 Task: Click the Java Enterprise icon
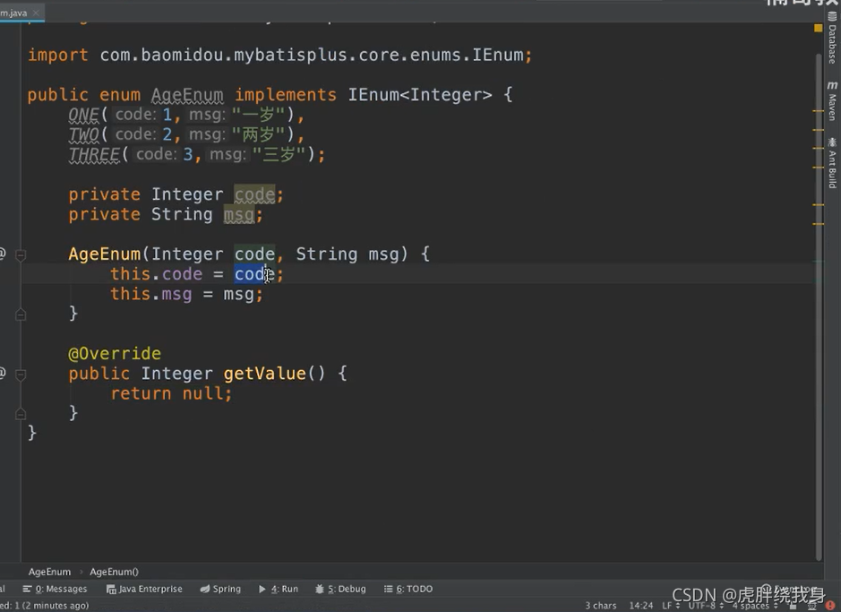pyautogui.click(x=111, y=589)
